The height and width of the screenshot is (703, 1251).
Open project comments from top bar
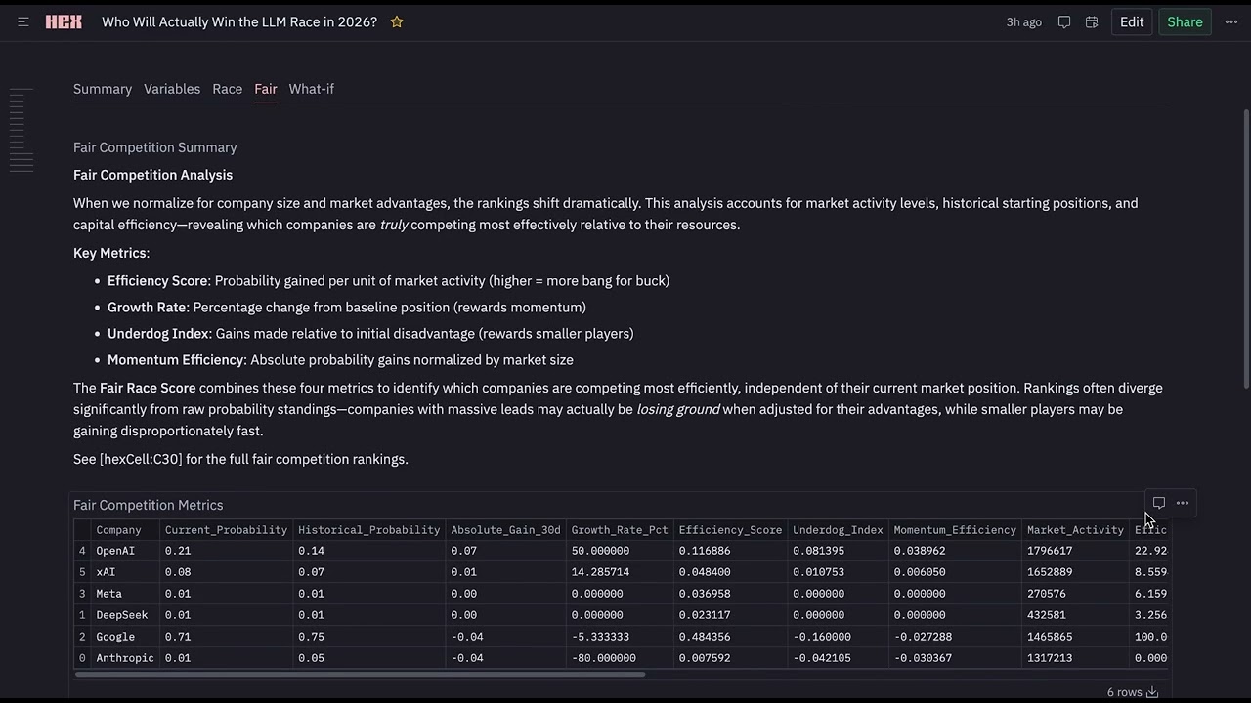coord(1064,21)
